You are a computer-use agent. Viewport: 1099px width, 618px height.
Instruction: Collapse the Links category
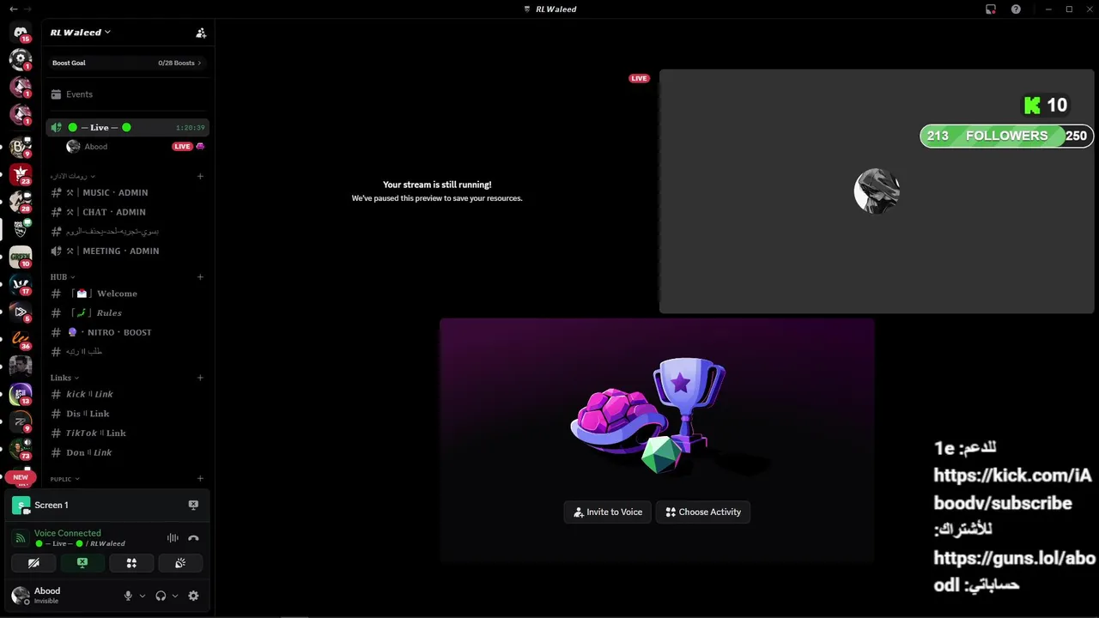(x=64, y=378)
